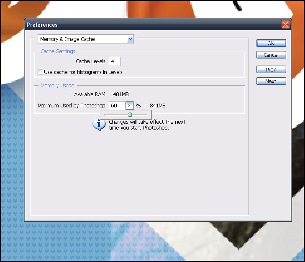Go to previous preferences page with Prev

[271, 69]
